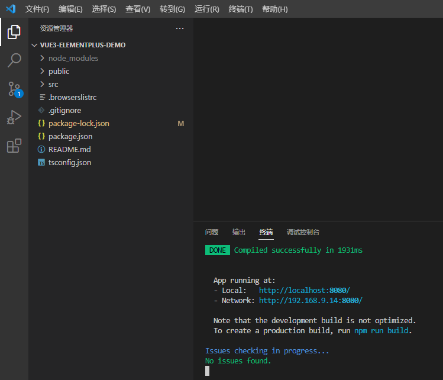Click the green DONE badge in terminal
443x380 pixels.
(x=218, y=250)
